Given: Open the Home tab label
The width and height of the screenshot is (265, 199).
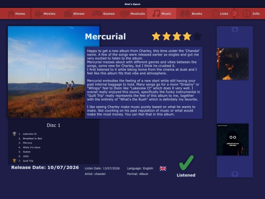Looking at the screenshot, I should (x=20, y=14).
